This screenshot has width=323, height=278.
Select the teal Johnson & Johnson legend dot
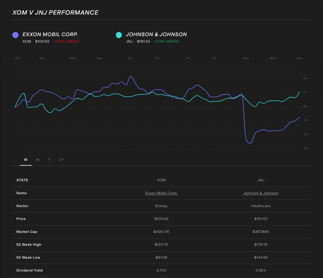tap(119, 35)
